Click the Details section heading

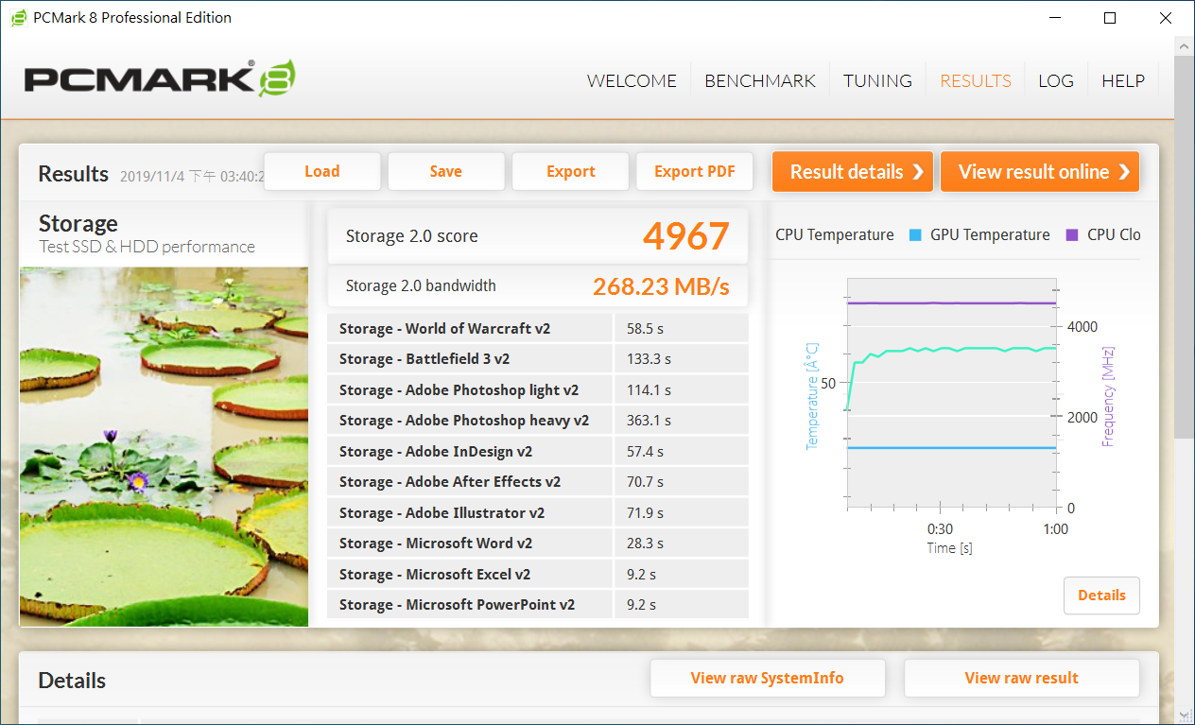[72, 681]
